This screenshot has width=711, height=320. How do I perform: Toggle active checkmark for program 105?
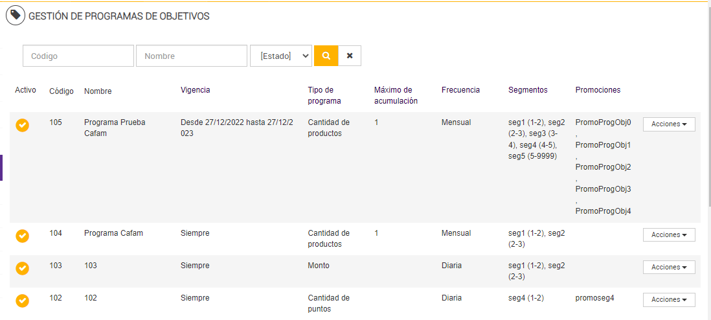23,126
